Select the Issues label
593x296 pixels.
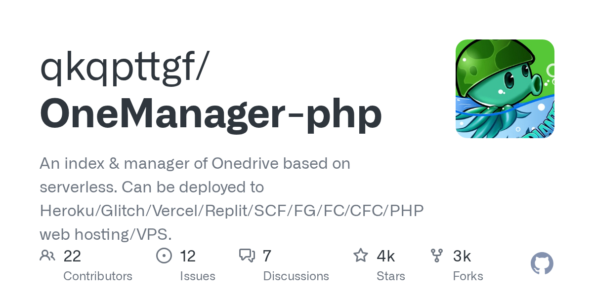198,276
